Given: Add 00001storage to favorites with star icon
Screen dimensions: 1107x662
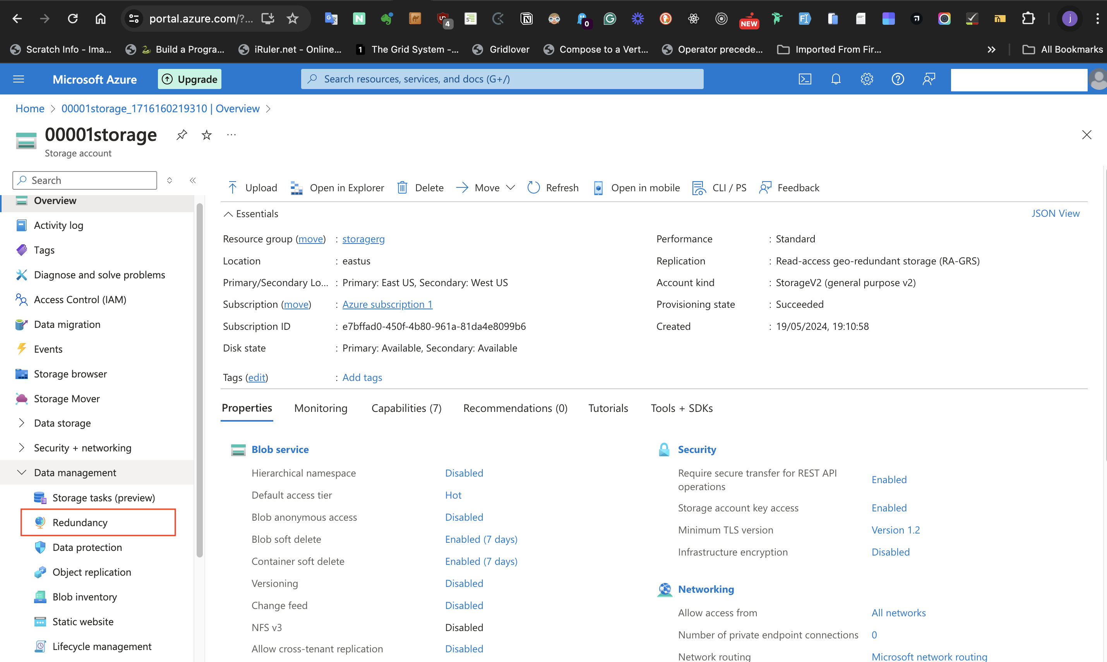Looking at the screenshot, I should tap(207, 135).
